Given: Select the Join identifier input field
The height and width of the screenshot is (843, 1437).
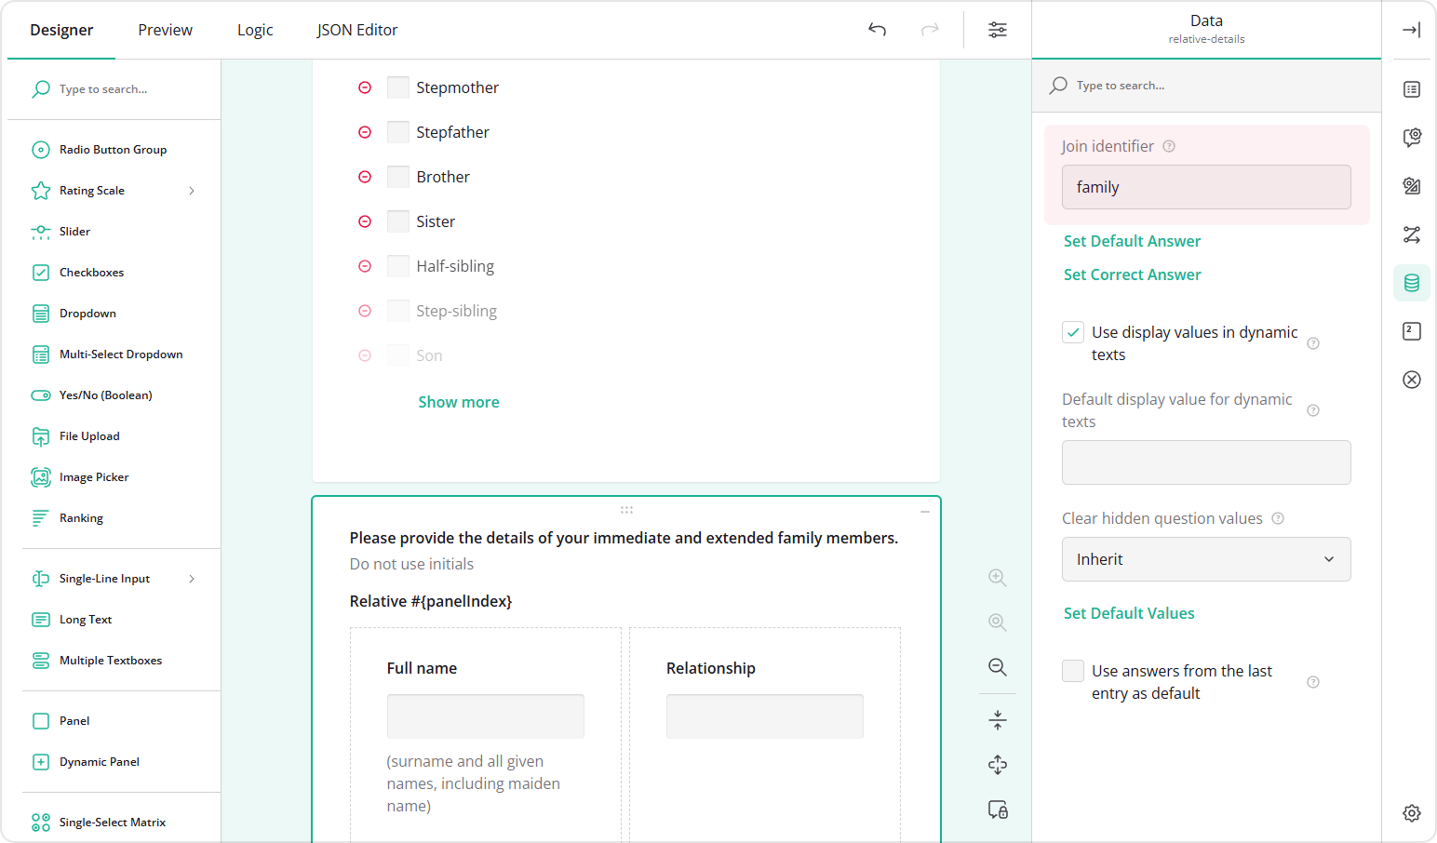Looking at the screenshot, I should click(x=1205, y=187).
